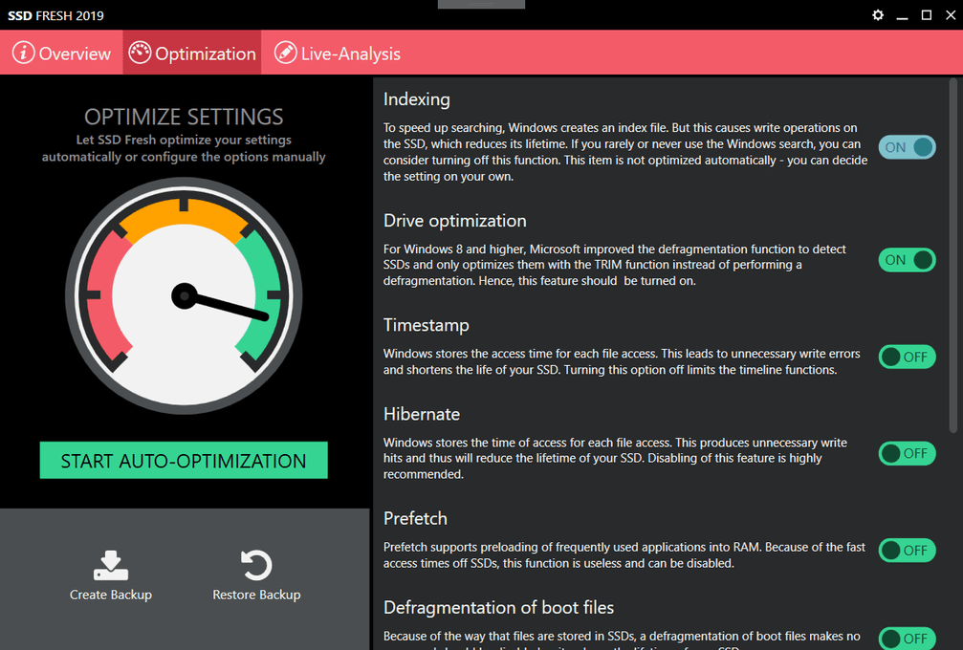Start the auto-optimization
Image resolution: width=963 pixels, height=650 pixels.
click(184, 461)
